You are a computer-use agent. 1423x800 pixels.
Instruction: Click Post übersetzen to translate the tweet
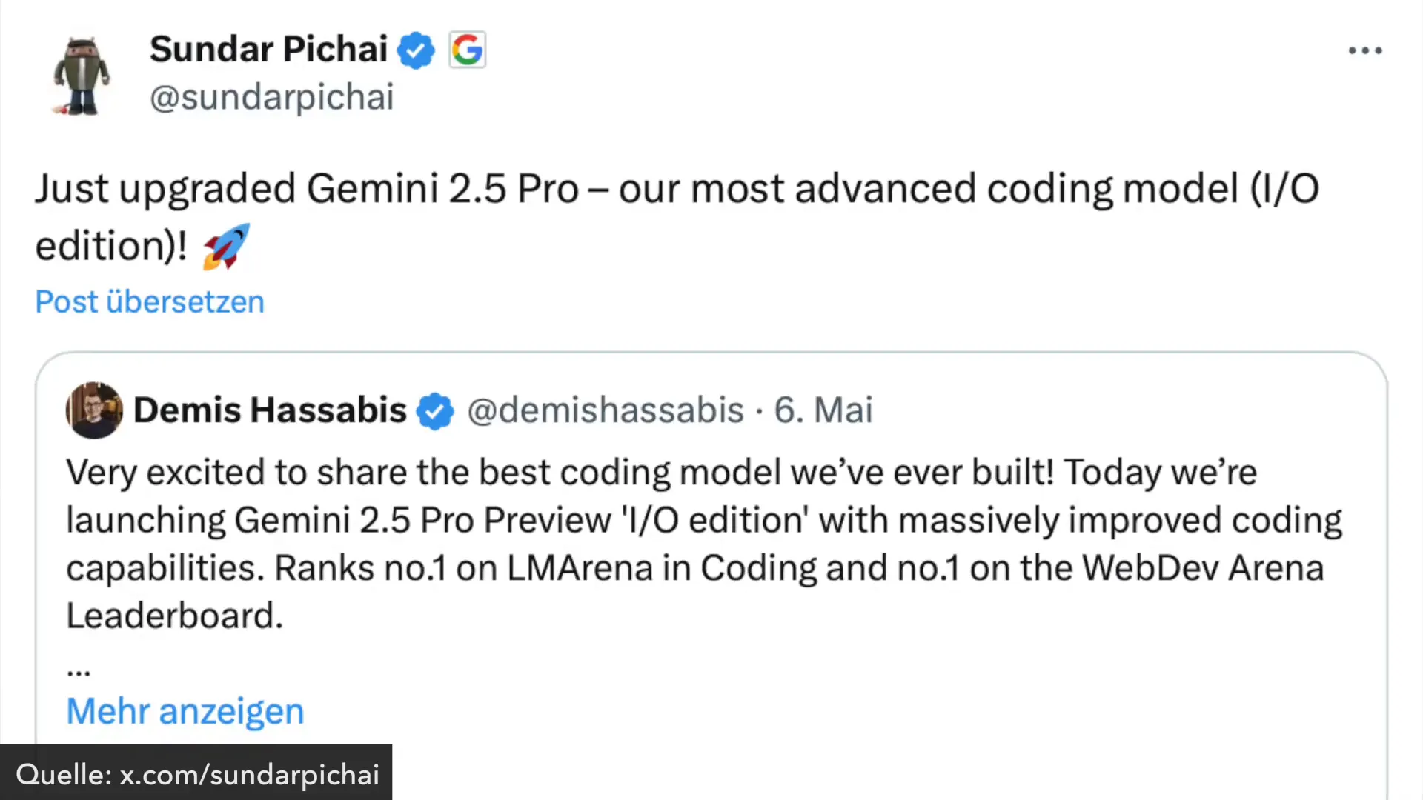tap(149, 301)
